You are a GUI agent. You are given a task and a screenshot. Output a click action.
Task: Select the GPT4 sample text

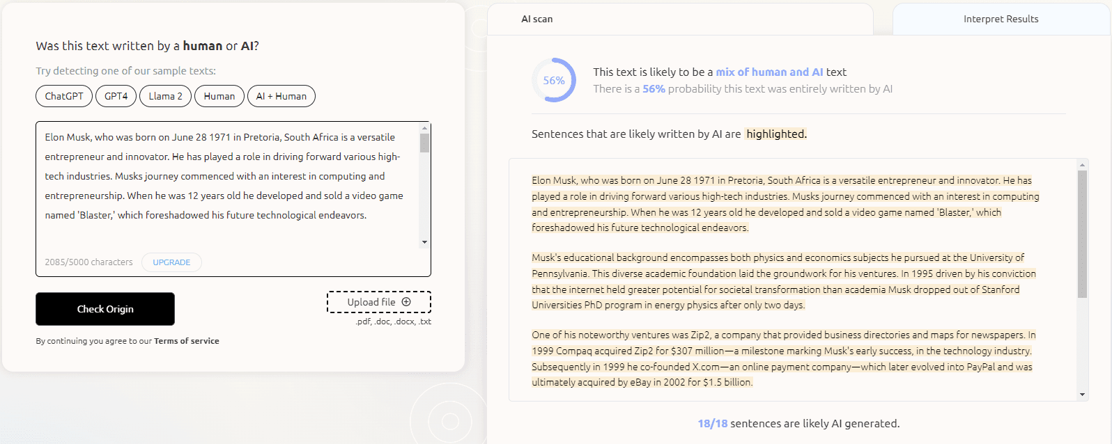(x=116, y=96)
